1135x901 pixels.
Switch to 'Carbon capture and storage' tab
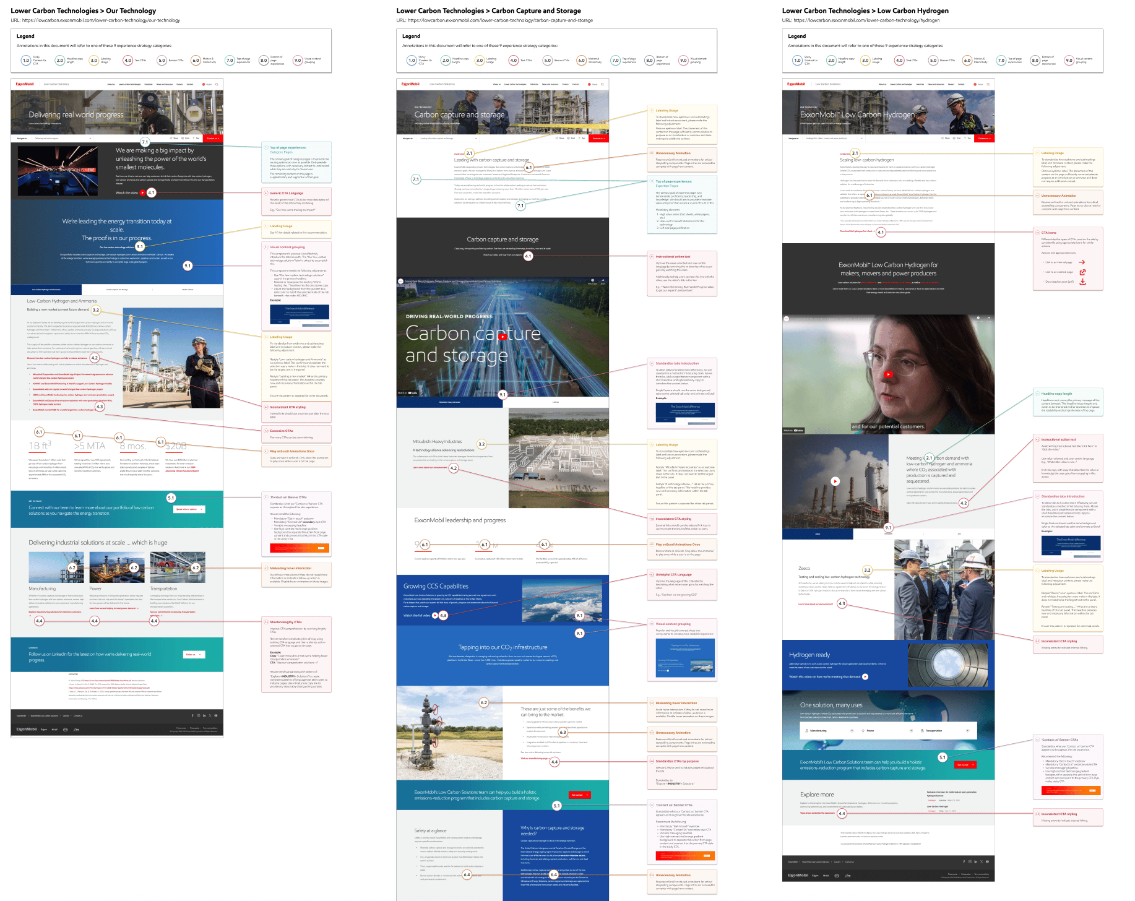(117, 290)
